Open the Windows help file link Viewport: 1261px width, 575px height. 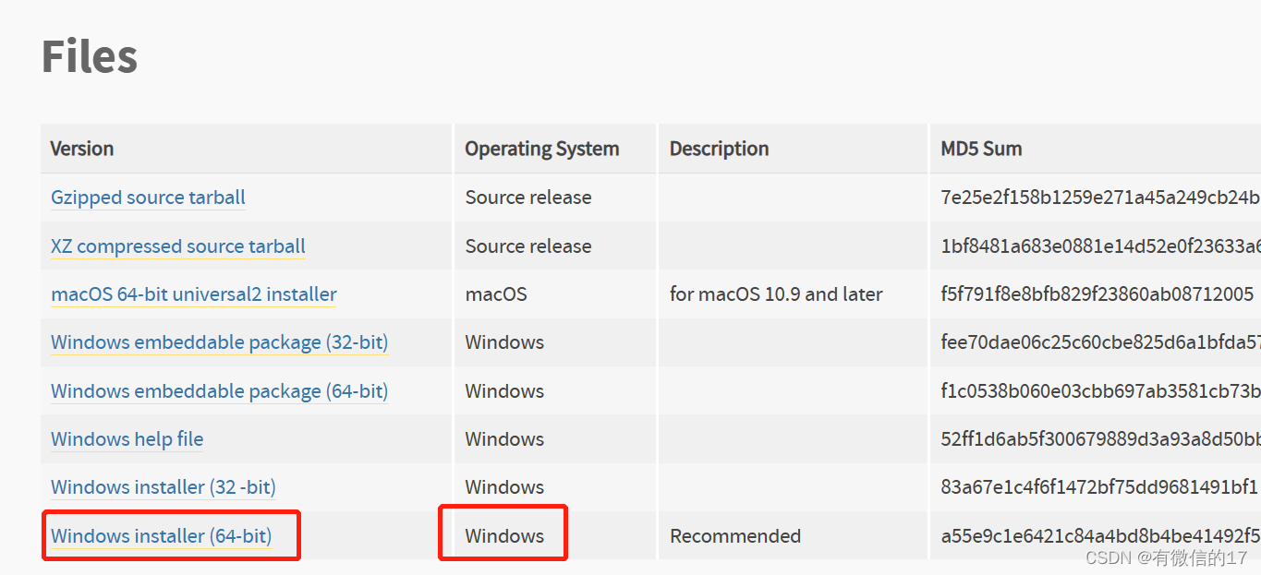click(x=127, y=438)
